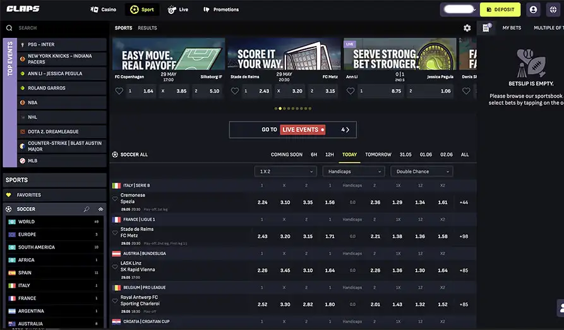Open the Handicaps market dropdown
Screen dimensions: 564x330
354,172
